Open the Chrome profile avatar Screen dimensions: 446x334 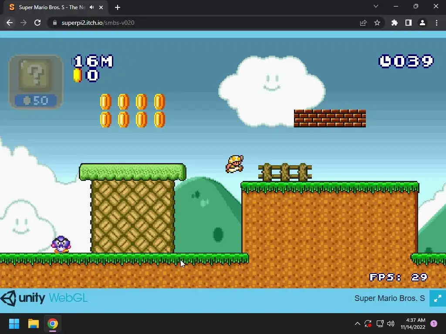(x=422, y=23)
